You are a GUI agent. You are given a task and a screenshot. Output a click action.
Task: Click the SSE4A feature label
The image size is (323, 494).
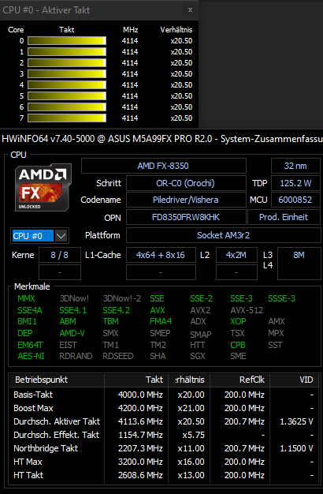30,310
